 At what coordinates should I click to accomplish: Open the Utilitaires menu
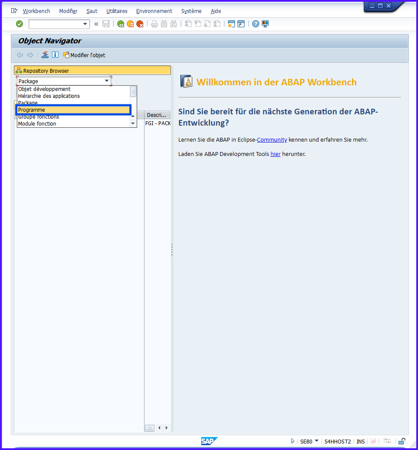click(x=117, y=11)
